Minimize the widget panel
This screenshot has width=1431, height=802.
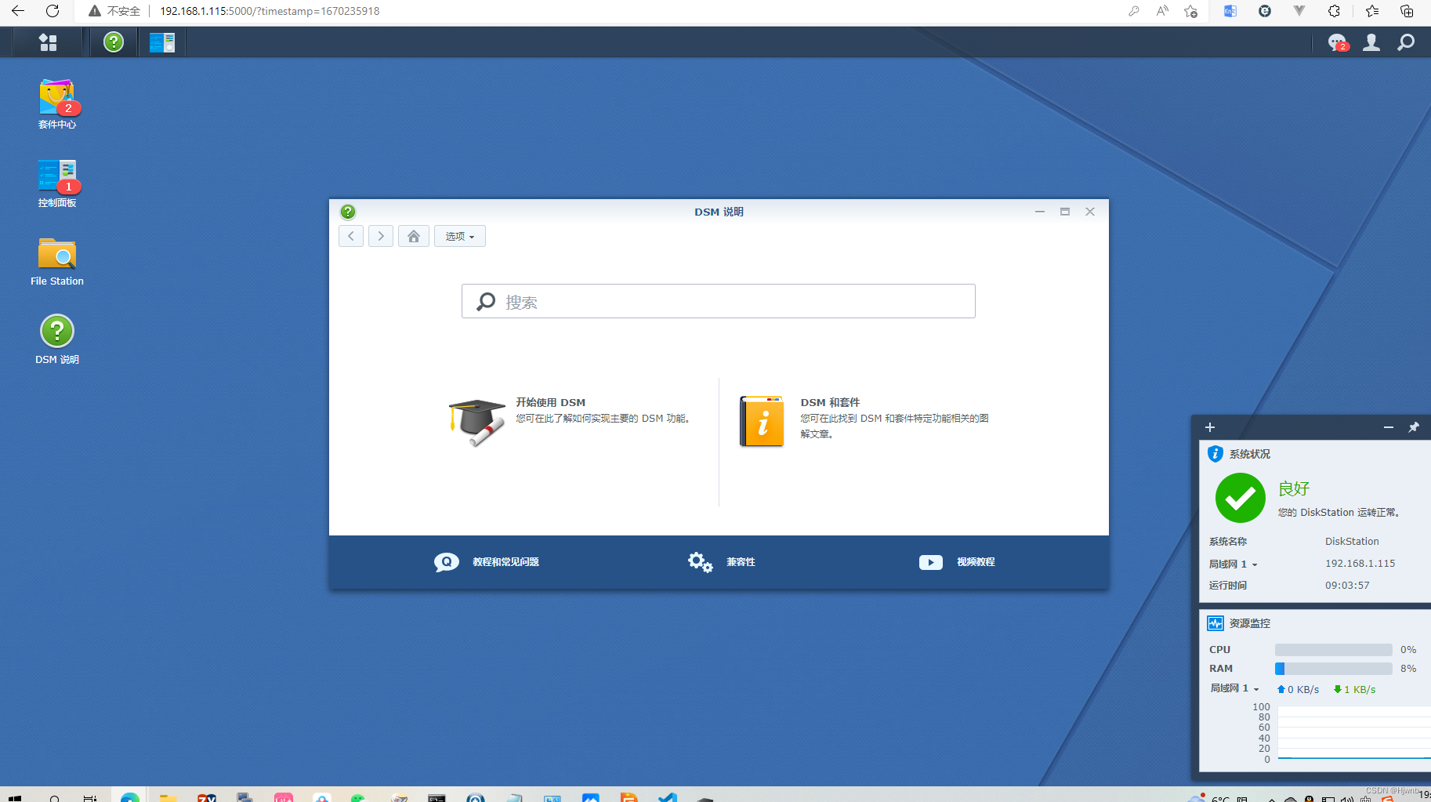(1389, 427)
